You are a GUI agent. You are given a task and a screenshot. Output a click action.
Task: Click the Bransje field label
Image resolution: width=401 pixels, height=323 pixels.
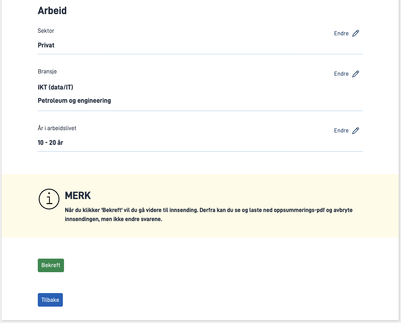tap(47, 71)
